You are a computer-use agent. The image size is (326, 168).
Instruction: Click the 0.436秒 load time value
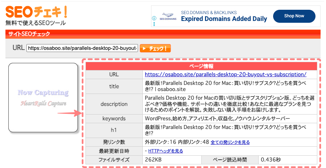point(271,160)
